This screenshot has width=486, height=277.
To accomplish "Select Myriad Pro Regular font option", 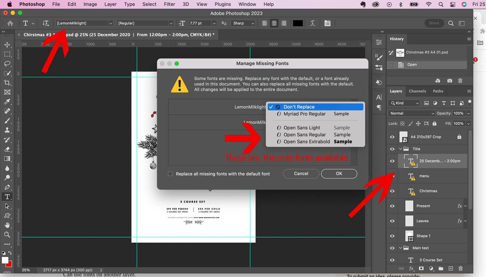I will tap(315, 114).
